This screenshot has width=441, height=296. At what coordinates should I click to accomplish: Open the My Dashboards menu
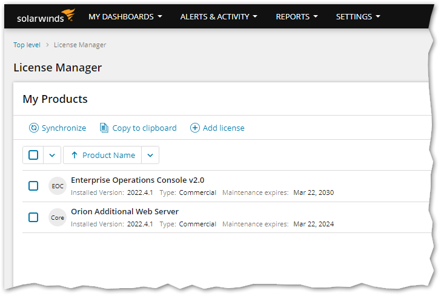click(x=125, y=16)
